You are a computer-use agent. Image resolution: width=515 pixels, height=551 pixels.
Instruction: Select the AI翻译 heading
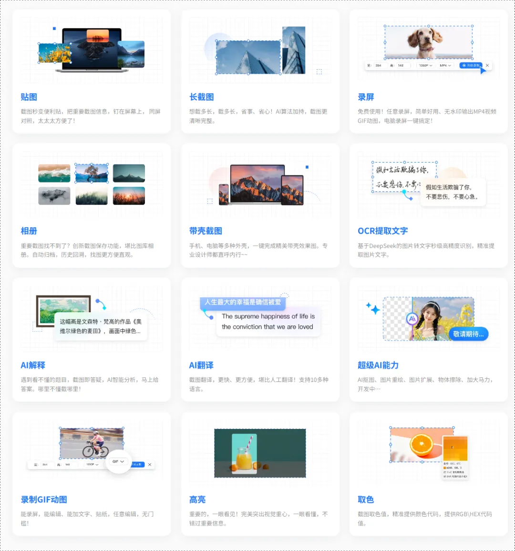pyautogui.click(x=201, y=365)
